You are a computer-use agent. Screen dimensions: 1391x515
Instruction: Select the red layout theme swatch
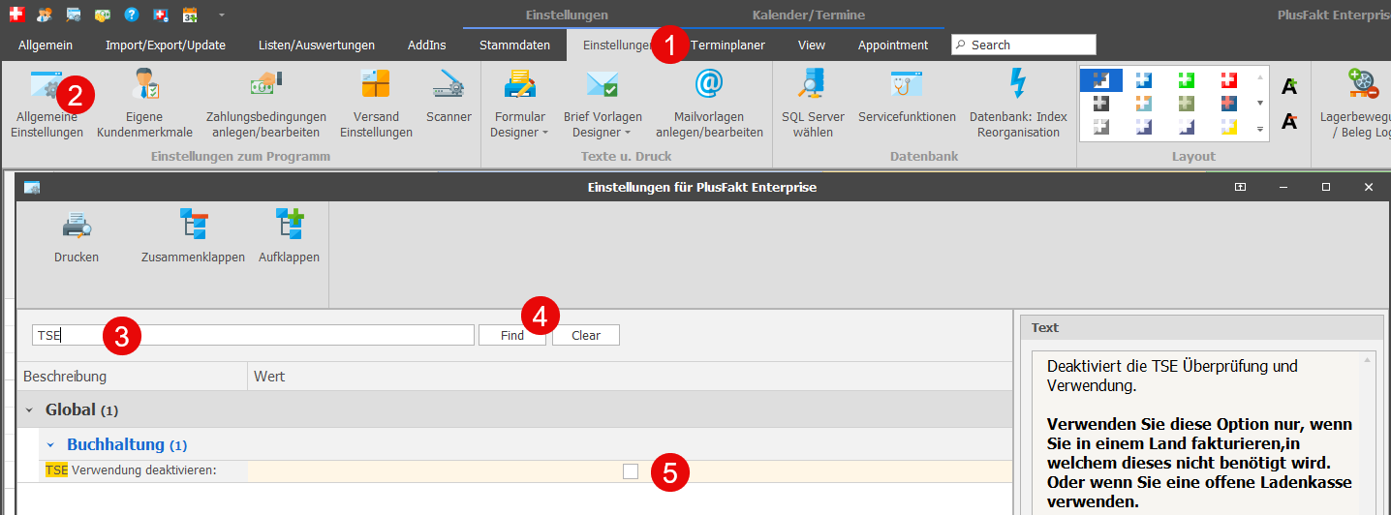tap(1228, 80)
